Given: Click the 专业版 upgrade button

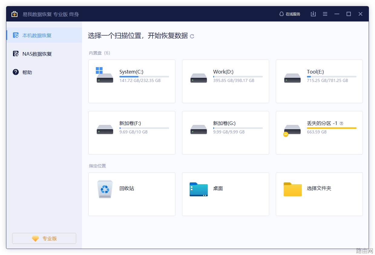Looking at the screenshot, I should 44,238.
